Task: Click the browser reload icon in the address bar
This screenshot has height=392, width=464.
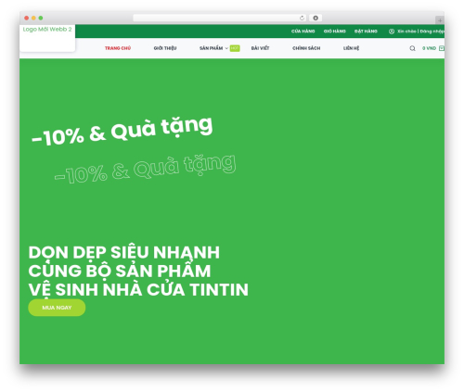Action: pos(302,18)
